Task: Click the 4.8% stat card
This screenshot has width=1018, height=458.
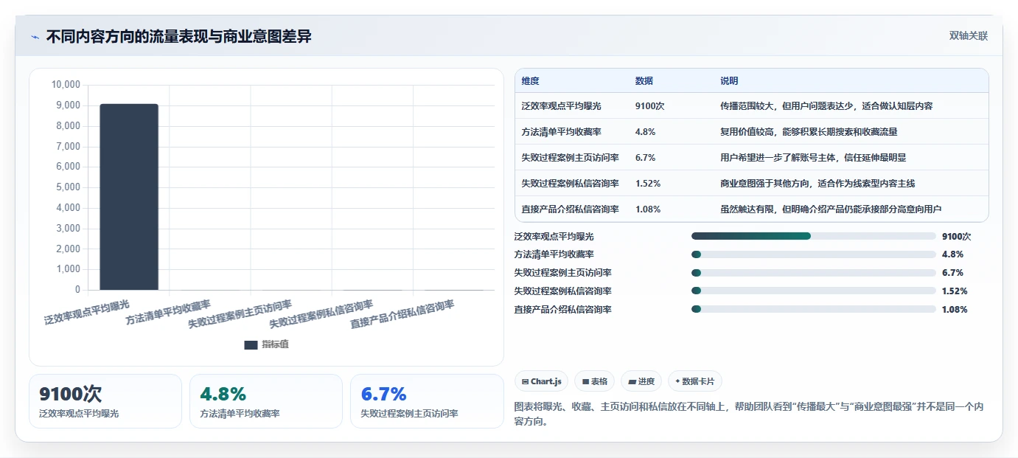Action: pos(266,401)
